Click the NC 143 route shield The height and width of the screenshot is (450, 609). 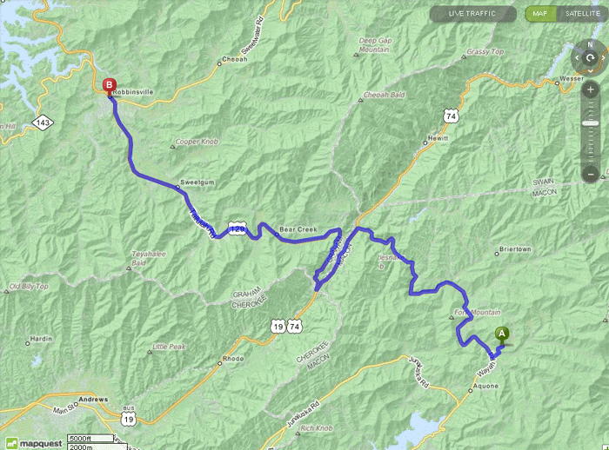coord(43,122)
